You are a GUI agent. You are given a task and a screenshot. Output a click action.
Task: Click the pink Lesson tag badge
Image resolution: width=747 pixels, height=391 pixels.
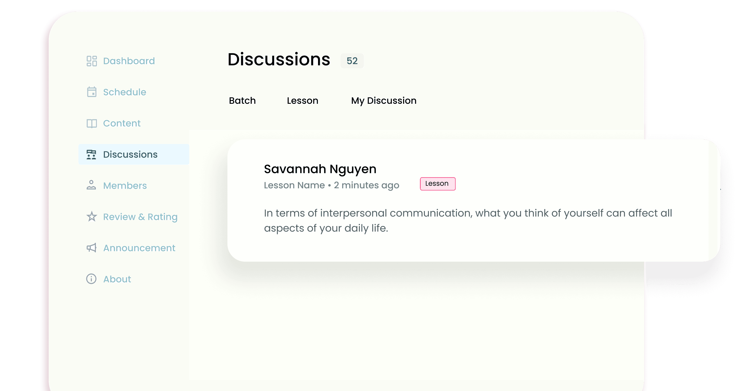(x=437, y=184)
